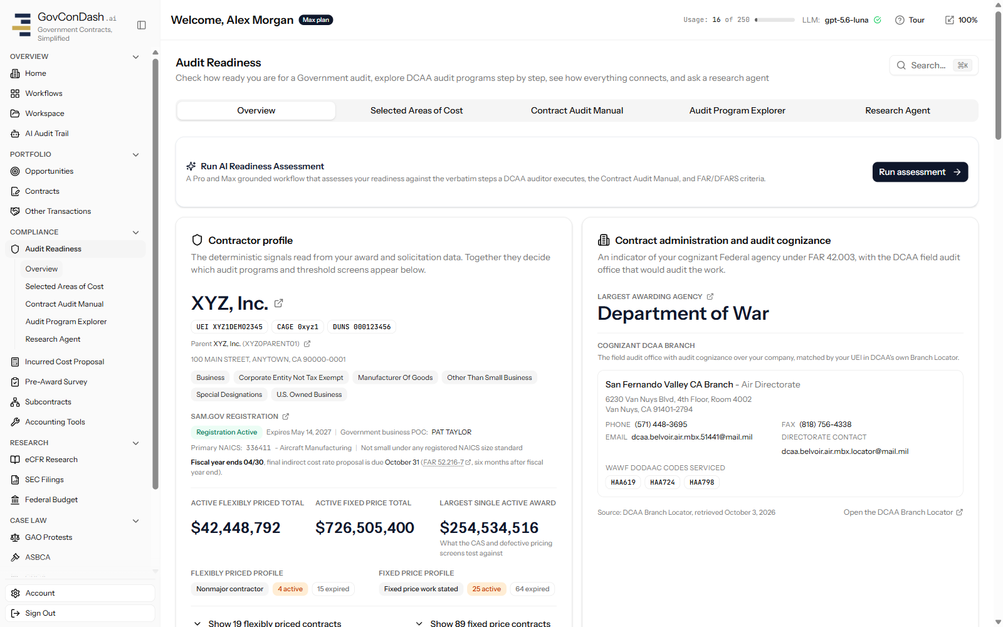Expand Show 19 flexibly priced contracts

(268, 623)
